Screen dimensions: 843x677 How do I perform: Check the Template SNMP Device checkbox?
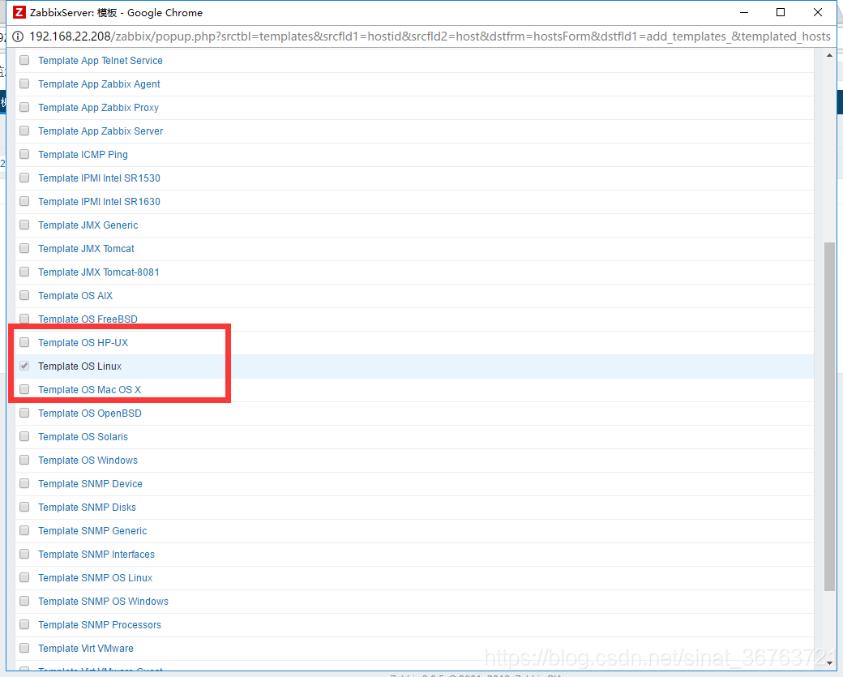(24, 484)
